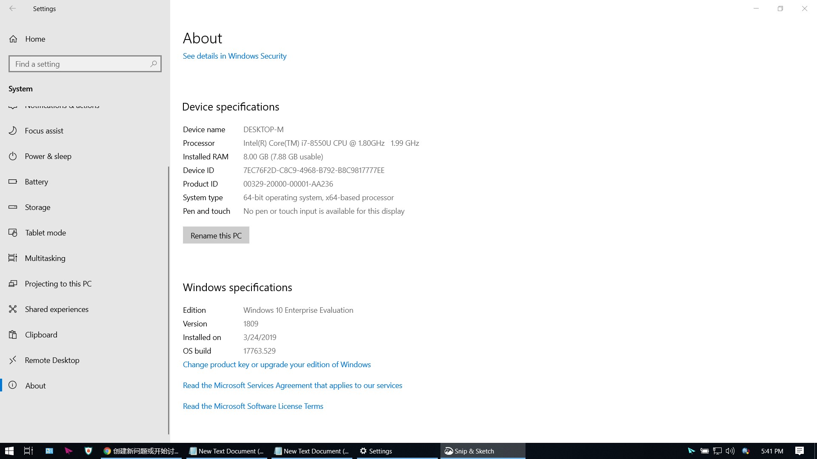The width and height of the screenshot is (817, 459).
Task: Click the sidebar vertical scrollbar
Action: 169,300
